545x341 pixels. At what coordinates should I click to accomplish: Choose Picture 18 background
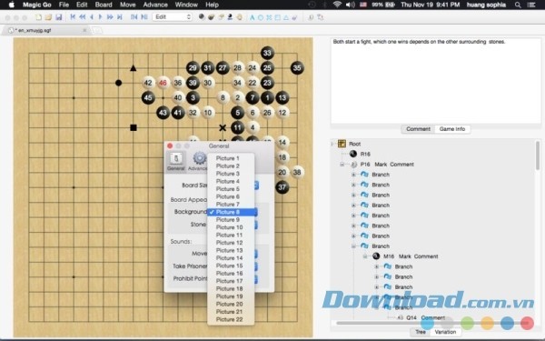231,288
